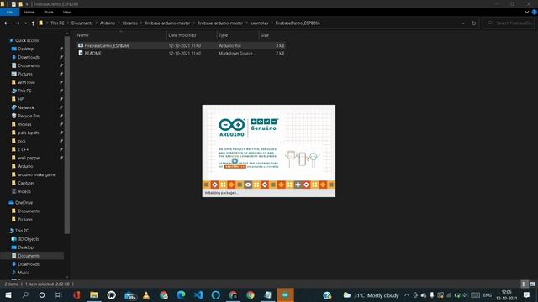Click the navigation pane scrollbar
Image resolution: width=538 pixels, height=302 pixels.
pyautogui.click(x=67, y=135)
